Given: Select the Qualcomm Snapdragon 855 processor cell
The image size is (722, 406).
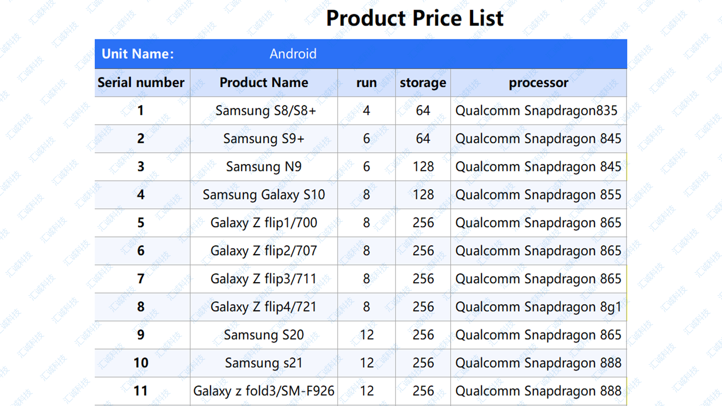Looking at the screenshot, I should [x=538, y=195].
